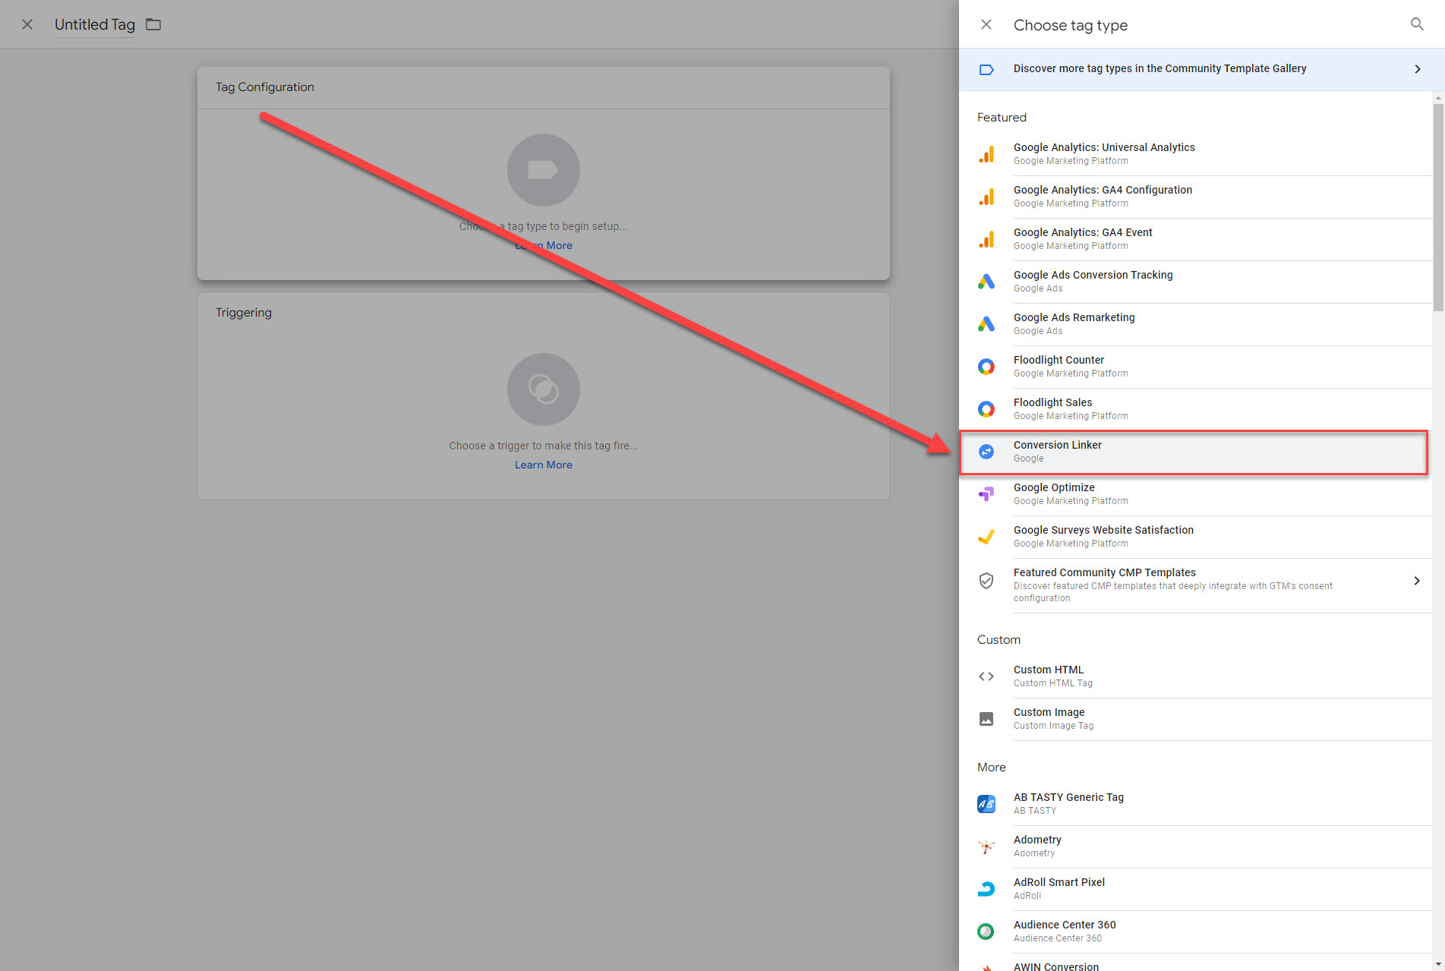Click the trigger circle icon in Triggering

click(x=543, y=389)
